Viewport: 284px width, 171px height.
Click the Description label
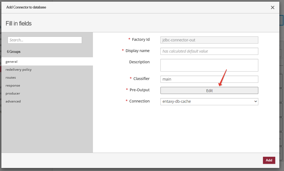[x=139, y=62]
